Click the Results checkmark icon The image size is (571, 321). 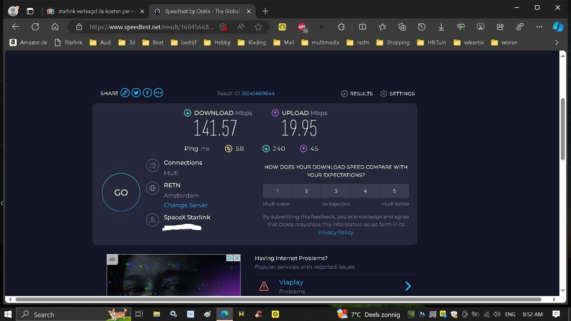click(344, 94)
